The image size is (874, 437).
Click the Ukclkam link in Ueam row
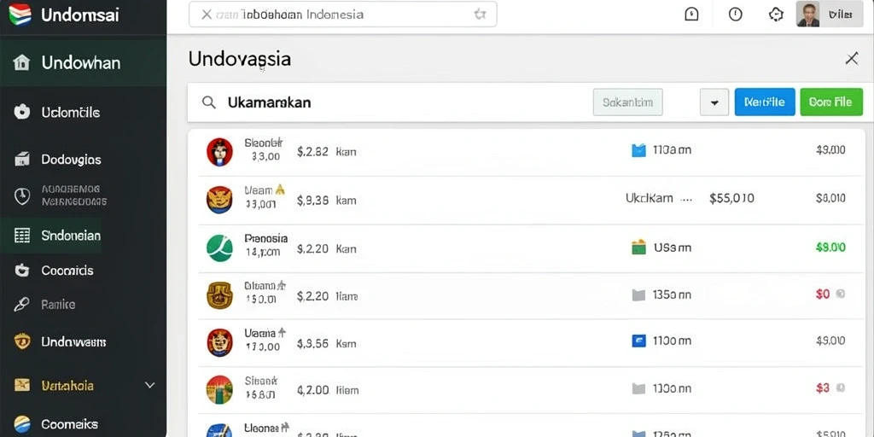coord(649,198)
